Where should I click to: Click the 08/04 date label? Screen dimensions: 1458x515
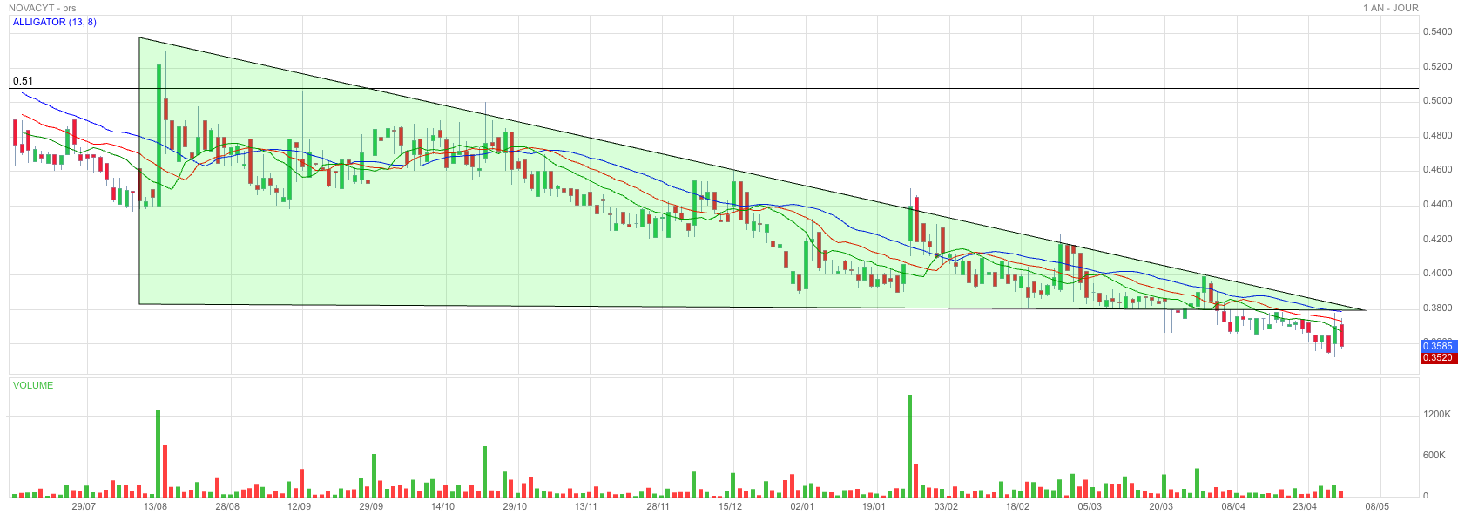[1233, 506]
